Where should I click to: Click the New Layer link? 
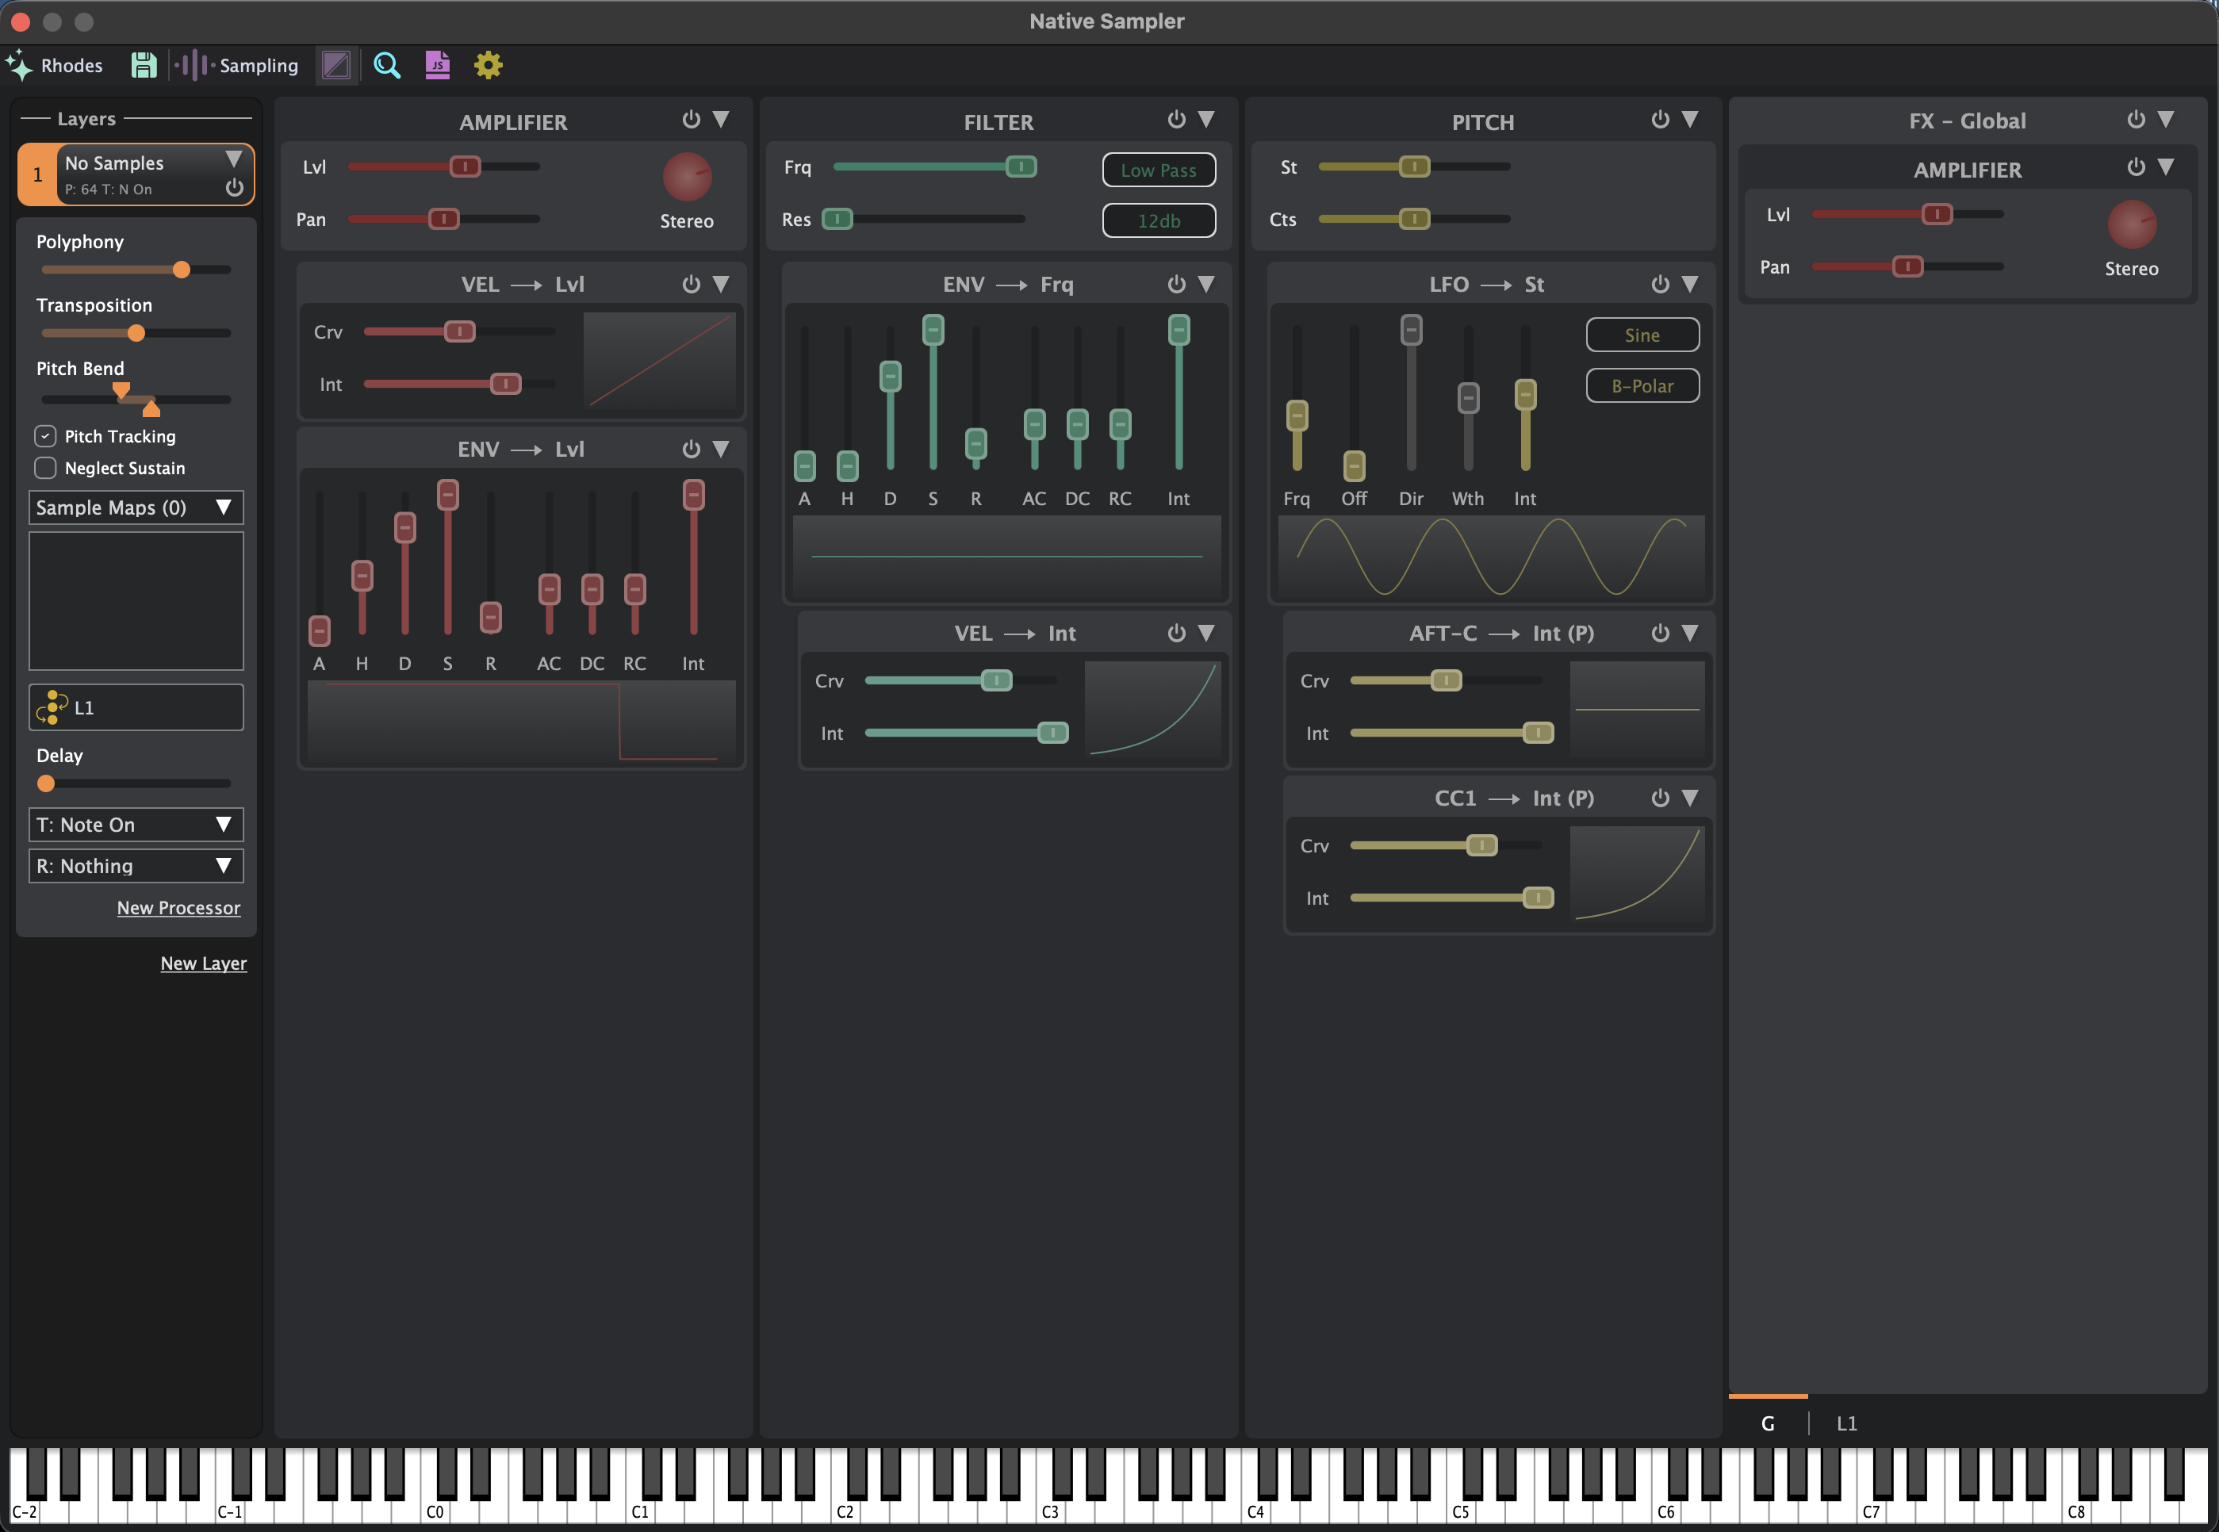click(x=204, y=963)
